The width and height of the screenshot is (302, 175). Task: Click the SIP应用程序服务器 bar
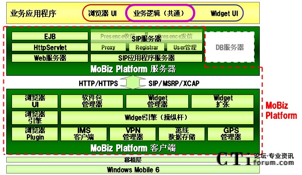[146, 58]
